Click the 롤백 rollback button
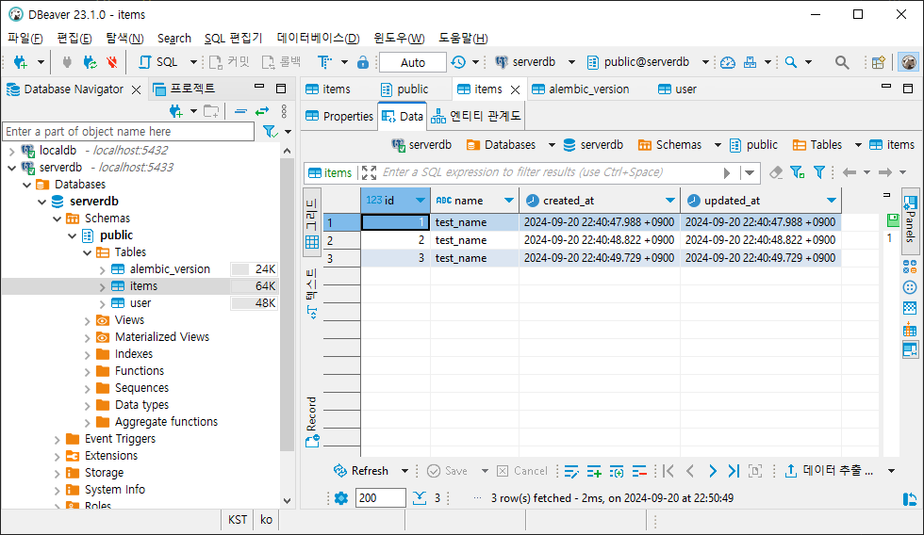924x535 pixels. tap(281, 62)
